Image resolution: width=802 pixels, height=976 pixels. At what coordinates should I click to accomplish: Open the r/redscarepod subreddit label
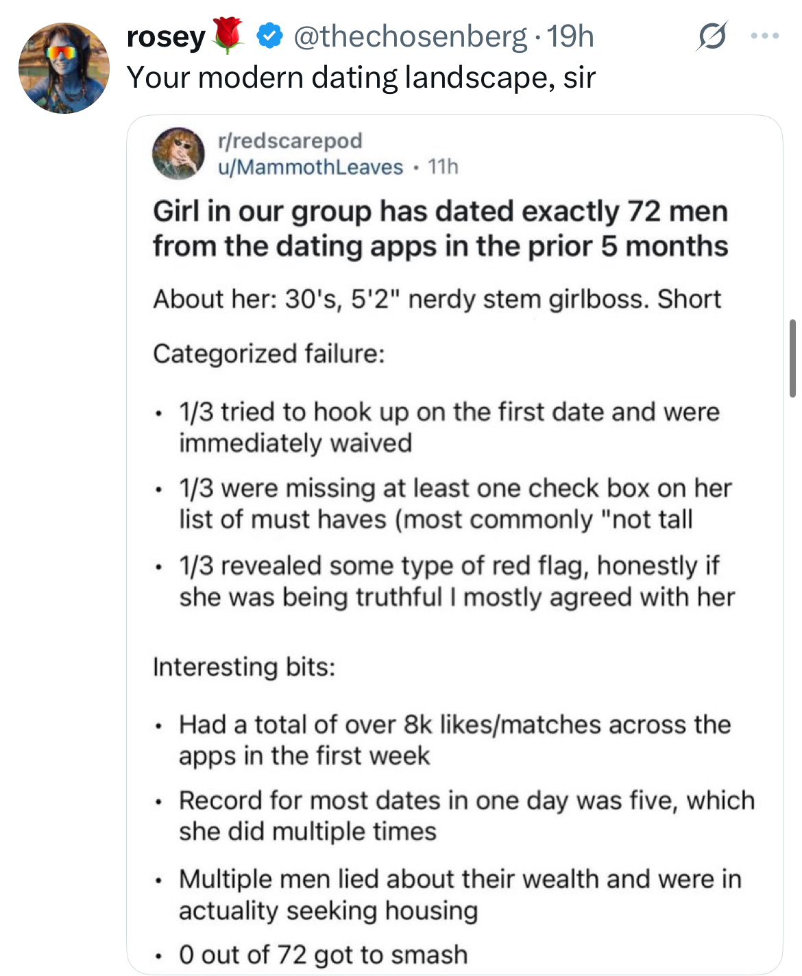(x=290, y=141)
